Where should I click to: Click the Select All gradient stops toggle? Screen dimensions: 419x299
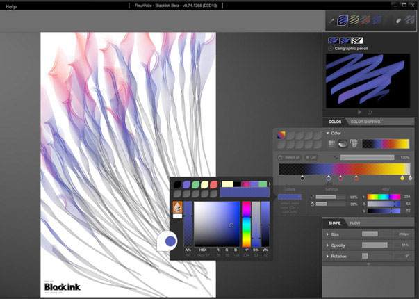[290, 158]
